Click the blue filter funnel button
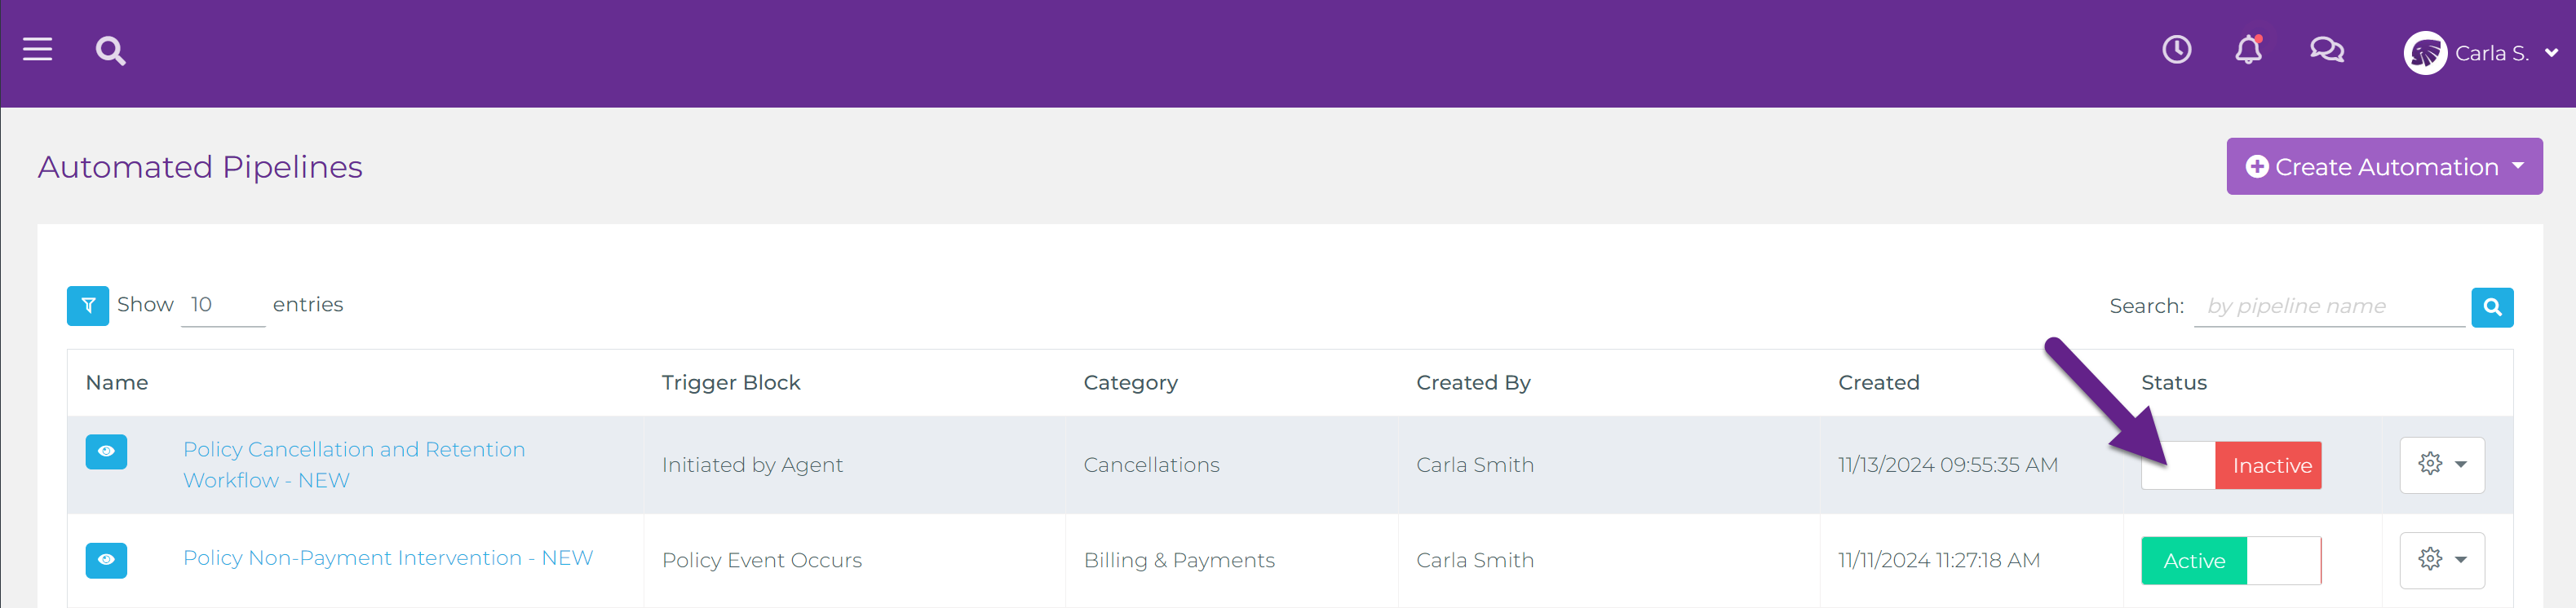 [x=88, y=306]
